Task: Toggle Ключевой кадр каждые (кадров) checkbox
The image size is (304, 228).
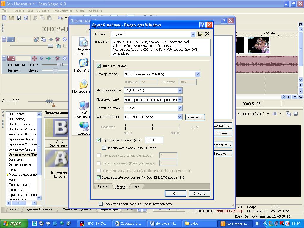Action: point(99,155)
